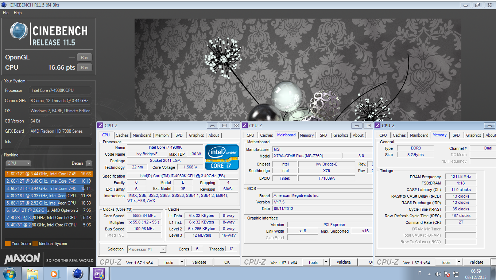Image resolution: width=496 pixels, height=280 pixels.
Task: Switch to CPU tab in Mainboard CPU-Z window
Action: 251,135
